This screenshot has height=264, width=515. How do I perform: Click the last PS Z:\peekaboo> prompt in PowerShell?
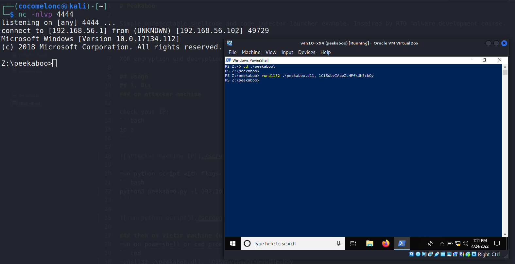pyautogui.click(x=242, y=80)
